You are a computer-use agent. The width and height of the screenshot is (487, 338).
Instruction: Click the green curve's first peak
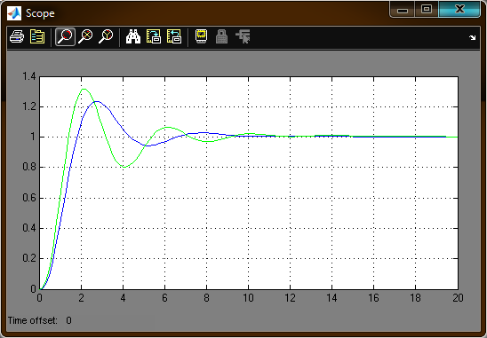(x=84, y=90)
